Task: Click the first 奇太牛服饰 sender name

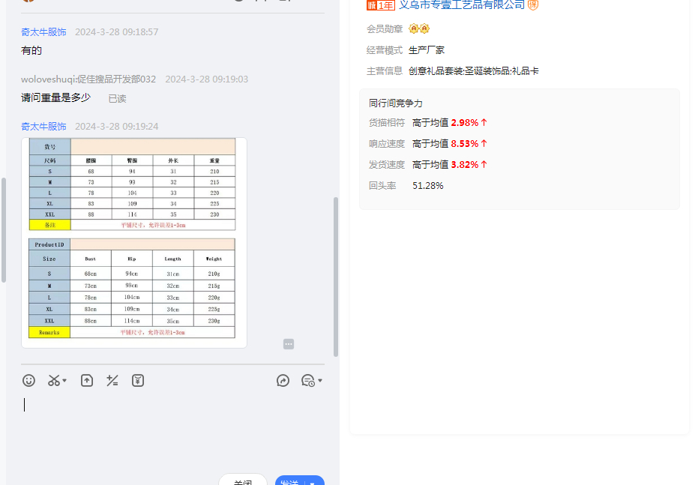Action: click(x=43, y=32)
